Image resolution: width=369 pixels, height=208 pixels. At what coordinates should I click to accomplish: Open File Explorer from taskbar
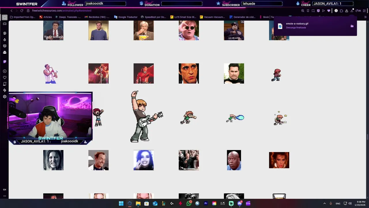pos(138,203)
